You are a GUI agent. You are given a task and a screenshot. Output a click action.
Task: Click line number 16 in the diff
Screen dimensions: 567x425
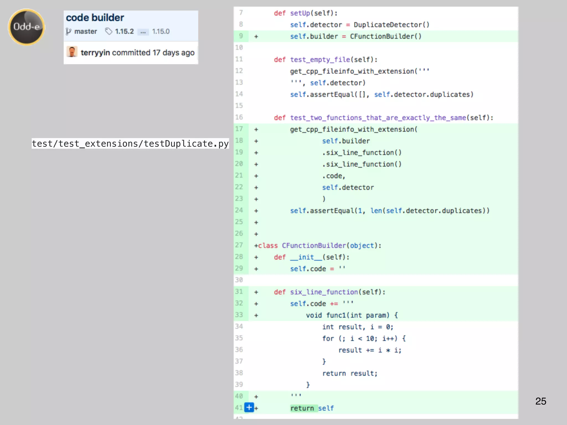click(239, 117)
